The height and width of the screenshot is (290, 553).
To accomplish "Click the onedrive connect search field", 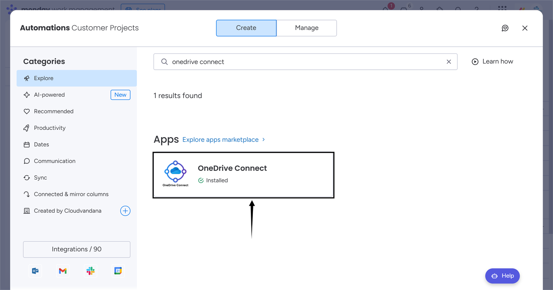I will pyautogui.click(x=306, y=62).
